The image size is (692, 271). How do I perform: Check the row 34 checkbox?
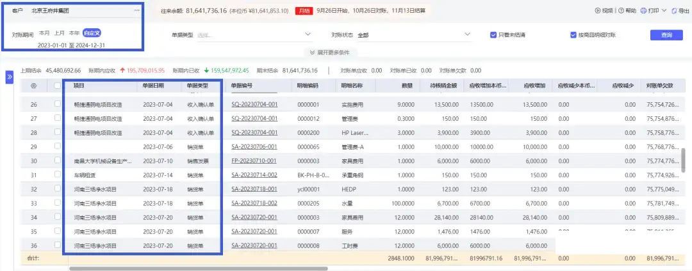point(58,217)
